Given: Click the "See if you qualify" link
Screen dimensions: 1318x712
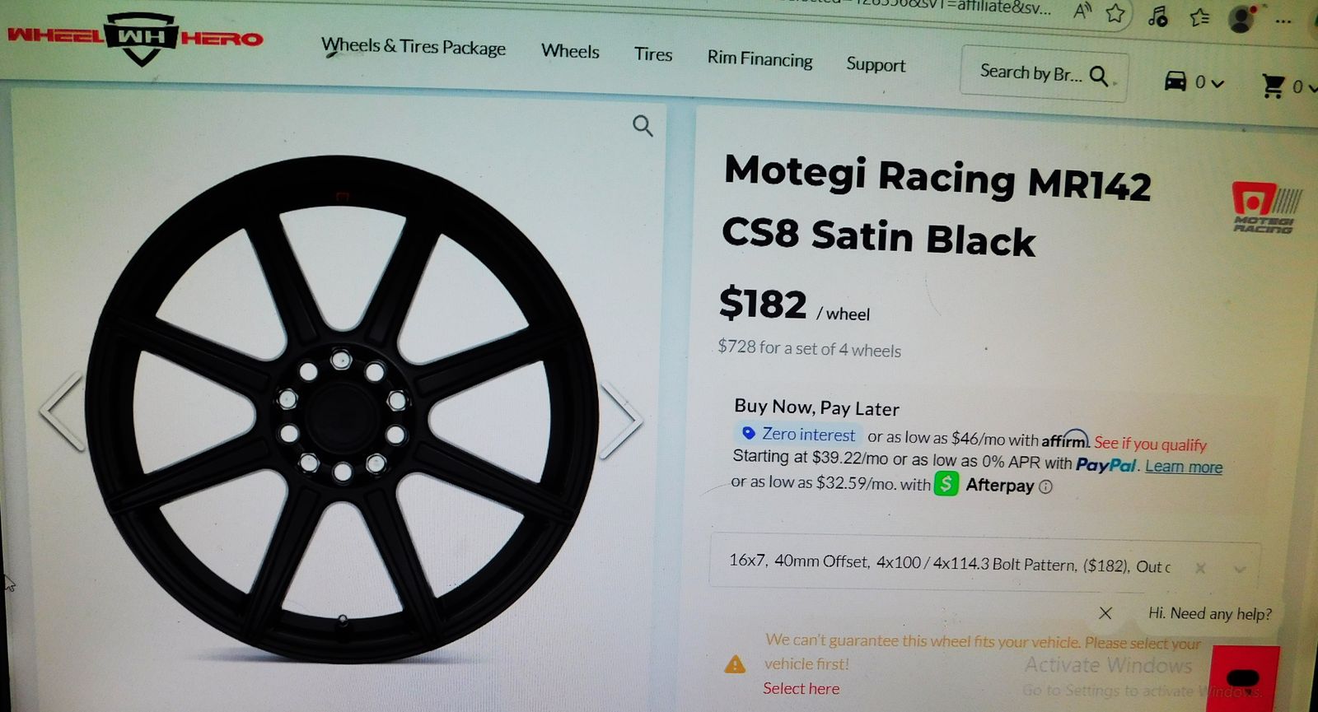Looking at the screenshot, I should [x=1150, y=444].
